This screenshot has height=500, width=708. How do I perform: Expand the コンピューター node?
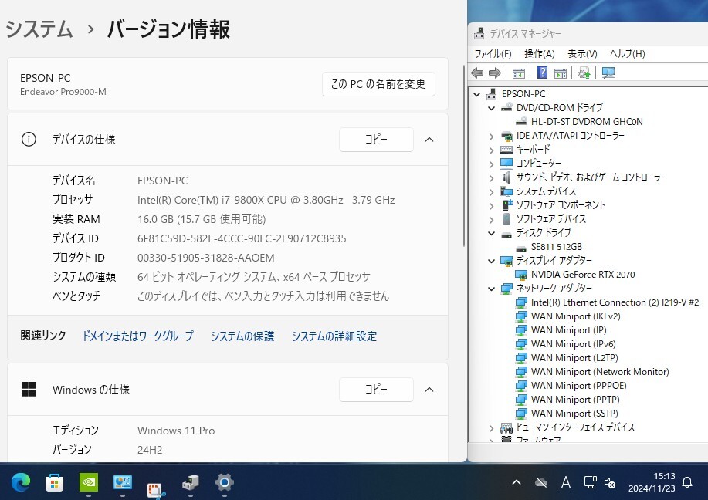491,164
